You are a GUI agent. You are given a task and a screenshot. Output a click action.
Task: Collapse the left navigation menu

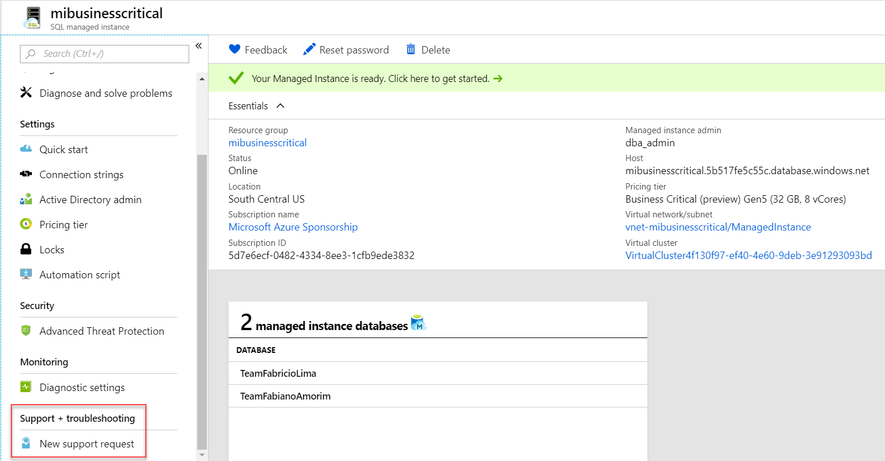[x=199, y=46]
